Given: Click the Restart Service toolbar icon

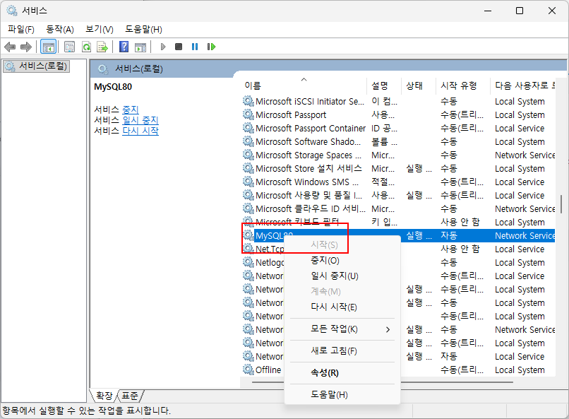Looking at the screenshot, I should [211, 47].
